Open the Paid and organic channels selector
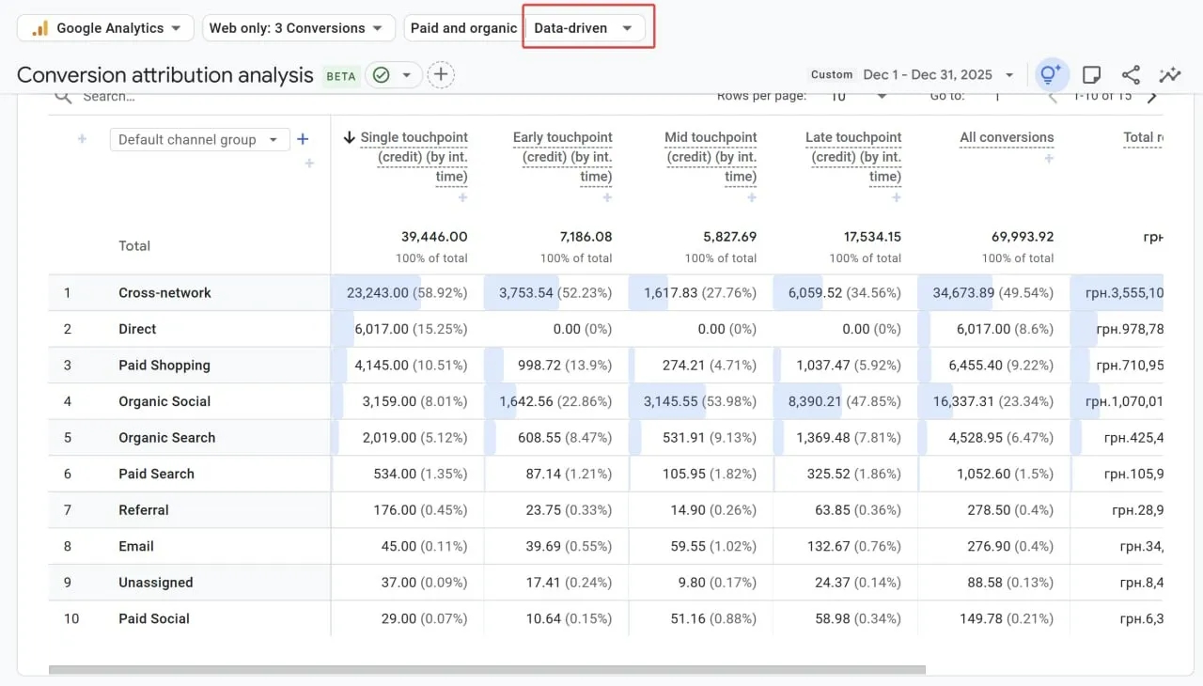The width and height of the screenshot is (1203, 686). coord(463,28)
